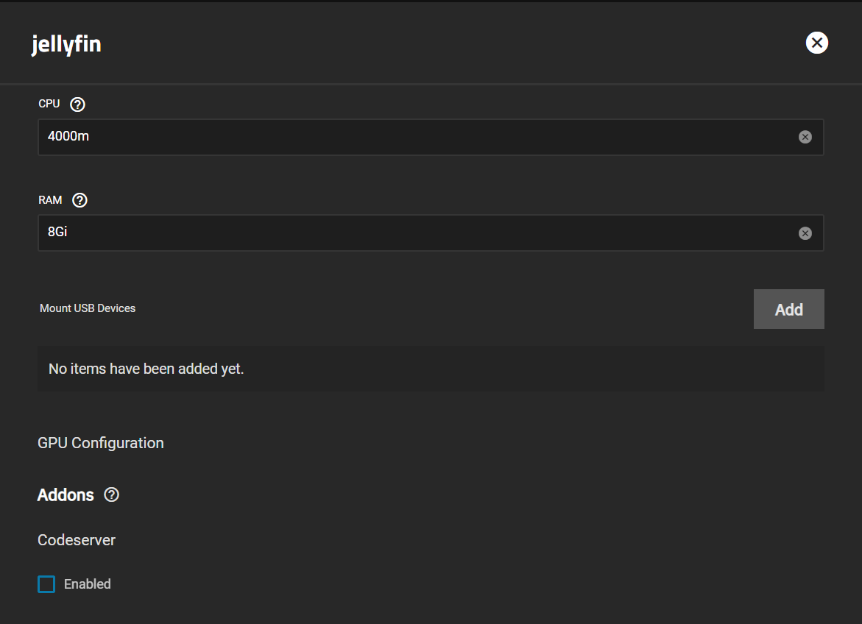
Task: Open the Addons help tooltip icon
Action: [x=111, y=495]
